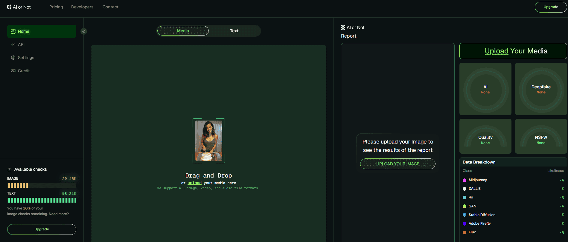This screenshot has height=242, width=568.
Task: Open the Contact page
Action: [x=110, y=7]
